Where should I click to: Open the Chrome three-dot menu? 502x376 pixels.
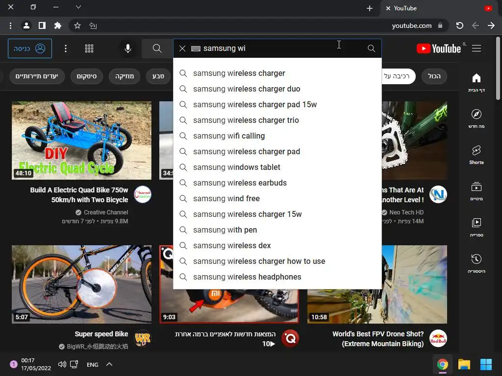11,25
